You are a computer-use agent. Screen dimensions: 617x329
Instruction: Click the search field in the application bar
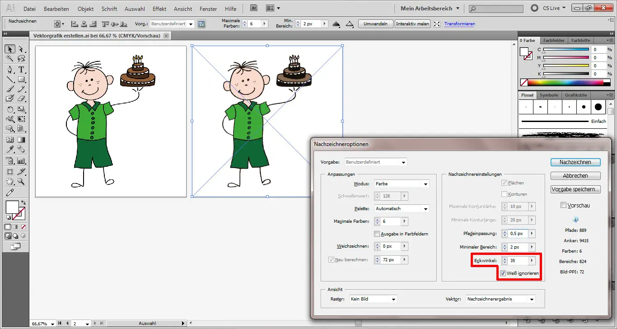click(495, 8)
